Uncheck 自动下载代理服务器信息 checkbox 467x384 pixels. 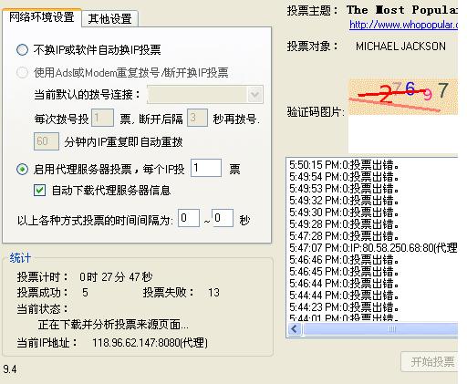[x=40, y=191]
